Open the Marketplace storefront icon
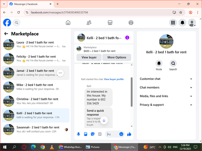202x151 pixels. click(x=110, y=23)
